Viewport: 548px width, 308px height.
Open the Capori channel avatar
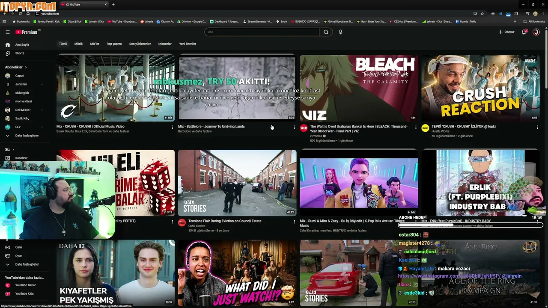pyautogui.click(x=7, y=76)
